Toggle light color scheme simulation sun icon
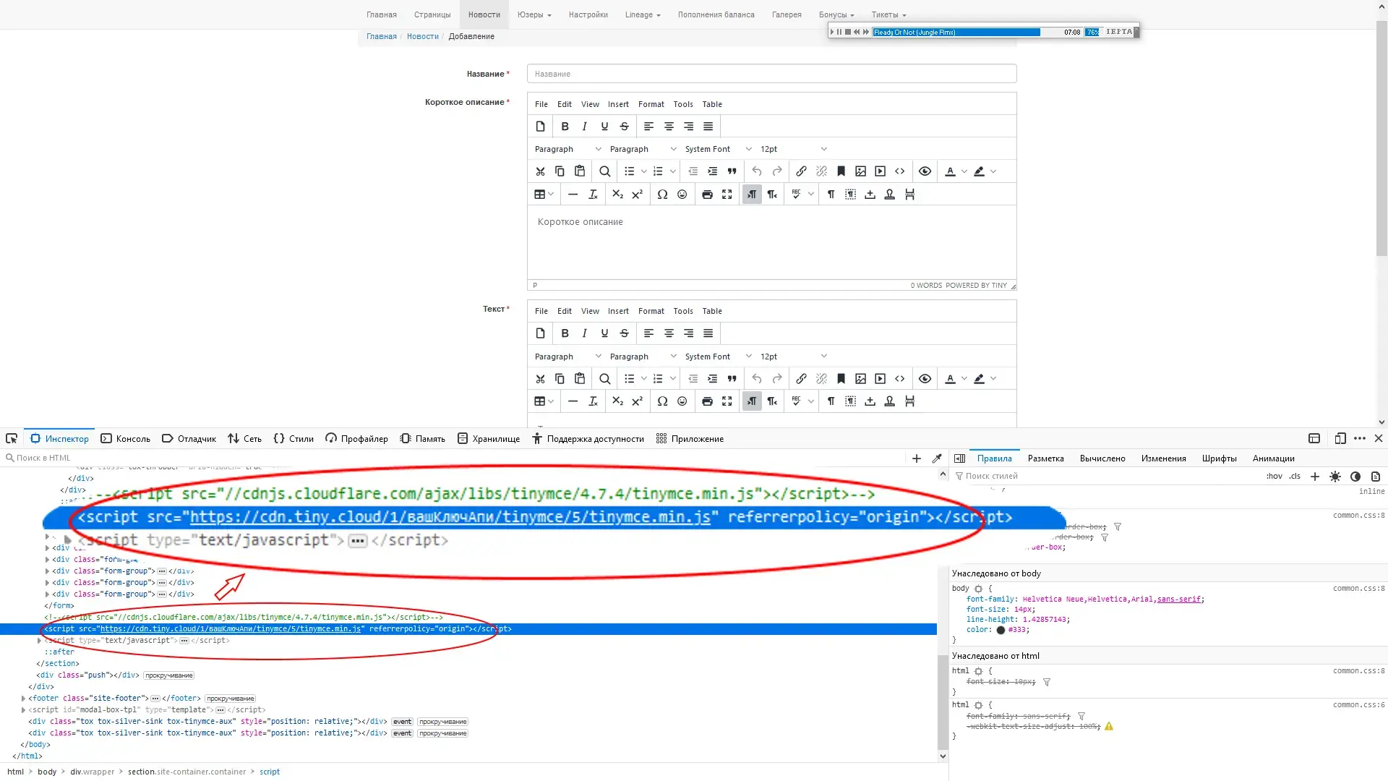Viewport: 1388px width, 781px height. (x=1335, y=477)
